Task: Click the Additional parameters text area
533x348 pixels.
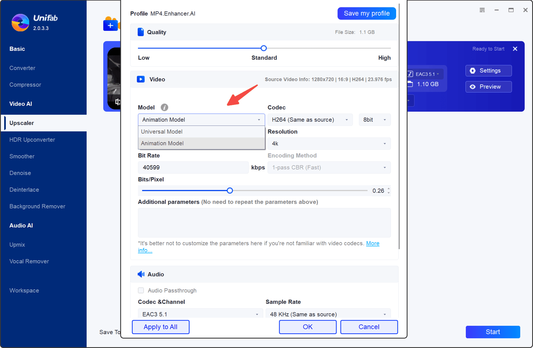Action: 264,223
